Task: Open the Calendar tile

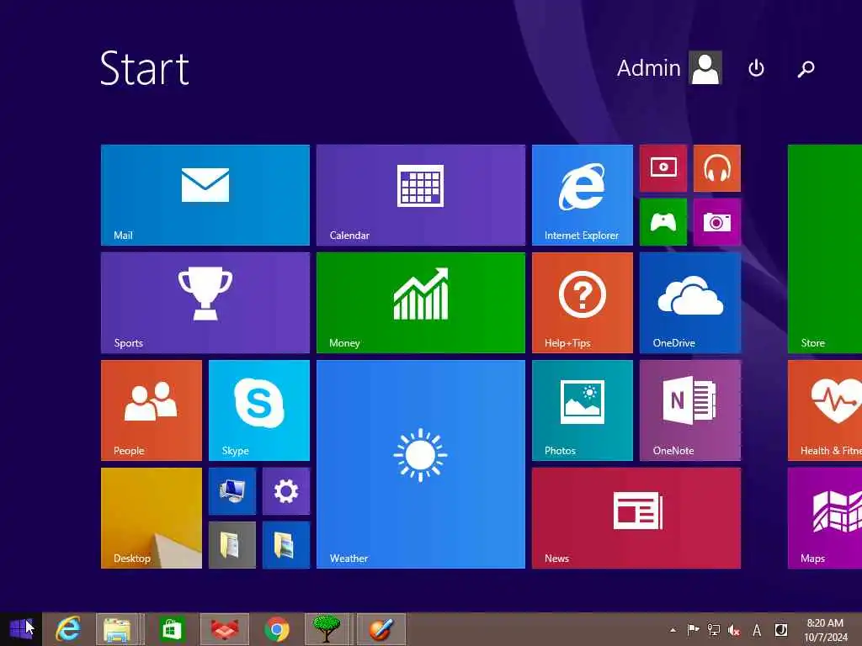Action: click(x=421, y=195)
